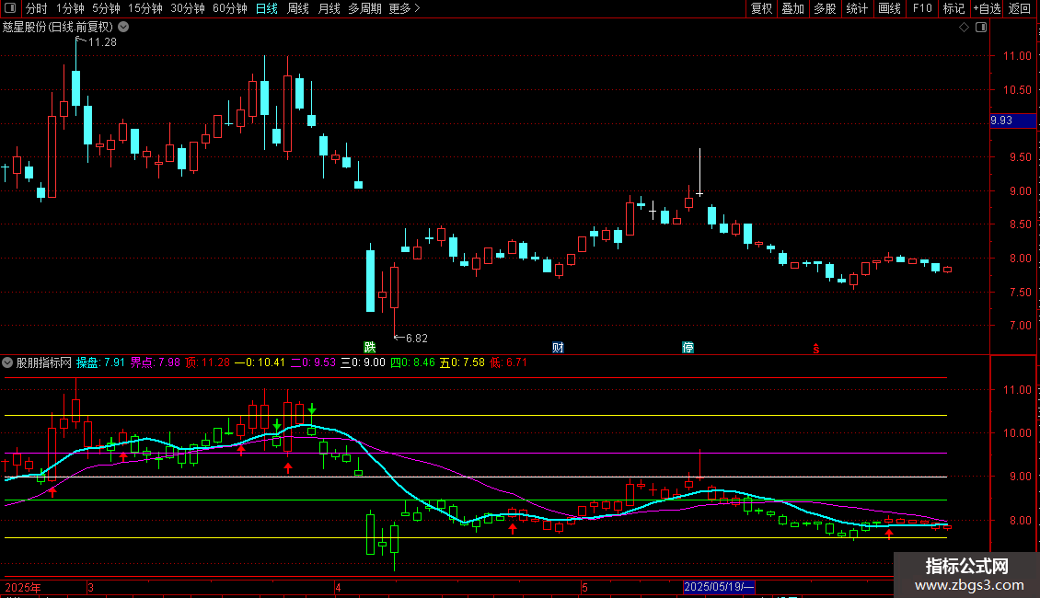Screen dimensions: 1040x598
Task: Open the 统计 statistics tool
Action: click(x=857, y=8)
